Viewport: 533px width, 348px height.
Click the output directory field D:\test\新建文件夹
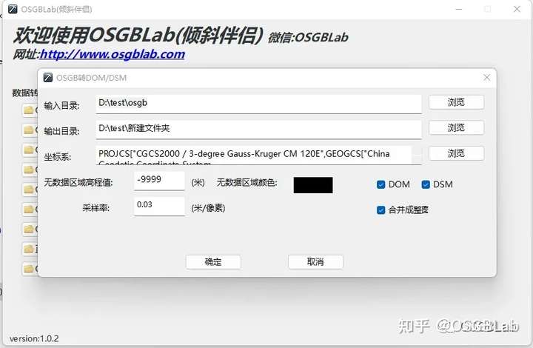[258, 129]
